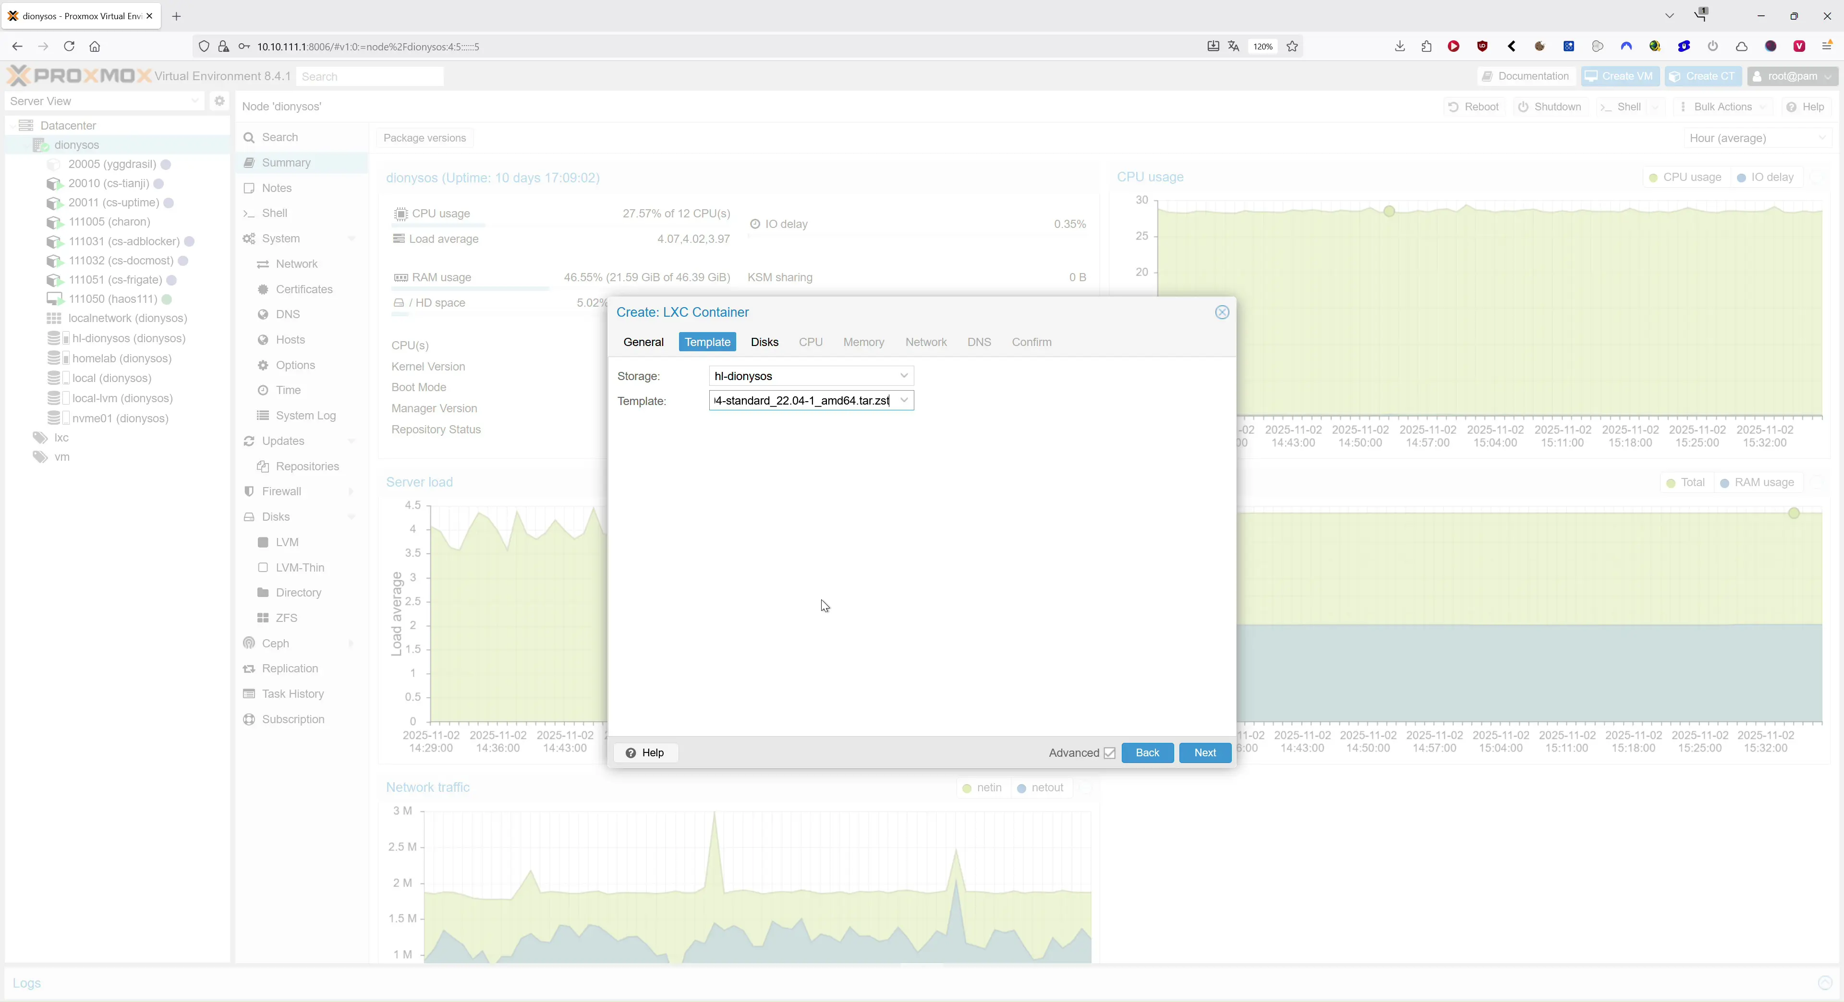Open the Ceph panel
1844x1002 pixels.
point(275,643)
